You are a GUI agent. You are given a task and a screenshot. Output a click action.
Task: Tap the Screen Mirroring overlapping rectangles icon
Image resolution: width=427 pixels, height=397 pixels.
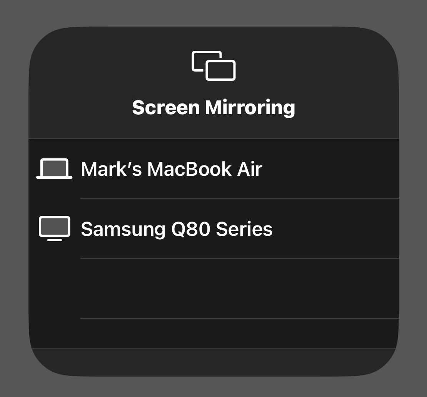point(213,66)
